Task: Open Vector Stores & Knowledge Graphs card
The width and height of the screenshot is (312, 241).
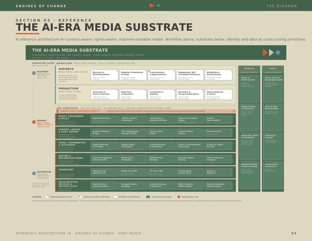Action: (x=273, y=89)
